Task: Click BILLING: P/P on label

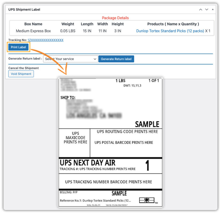Action: click(69, 192)
